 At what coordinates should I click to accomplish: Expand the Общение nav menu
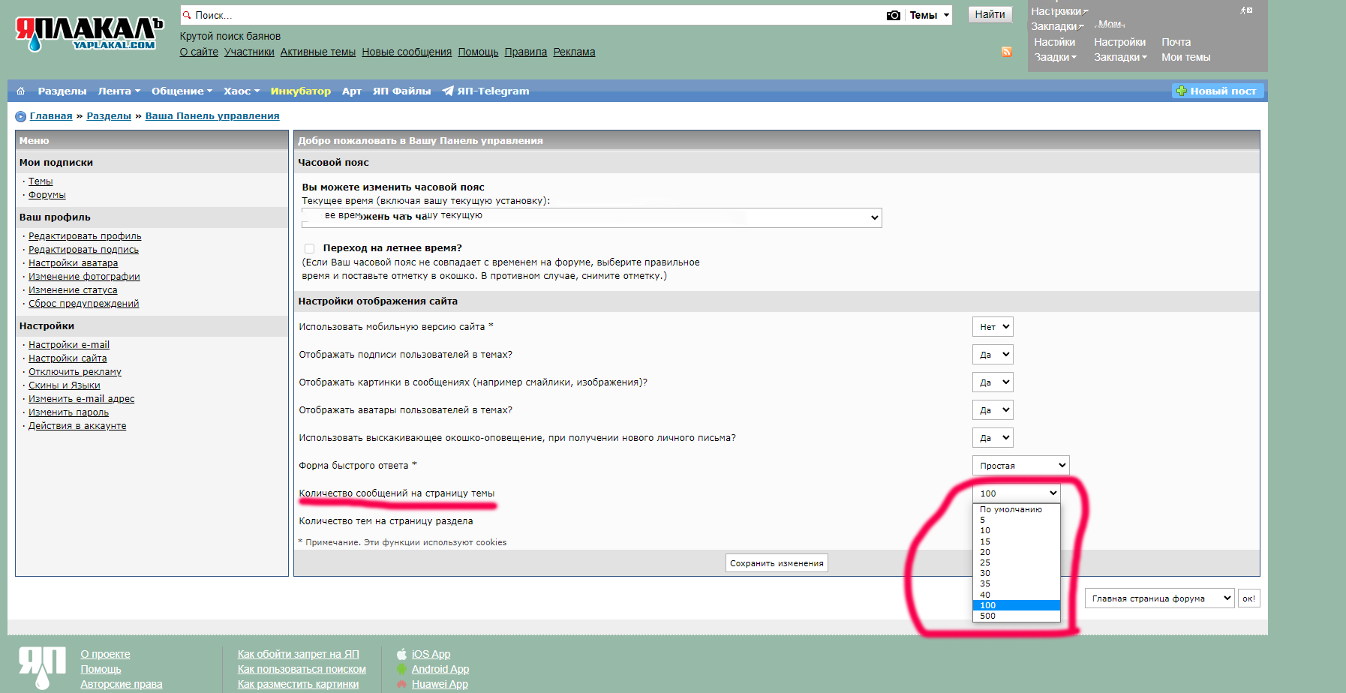(182, 91)
